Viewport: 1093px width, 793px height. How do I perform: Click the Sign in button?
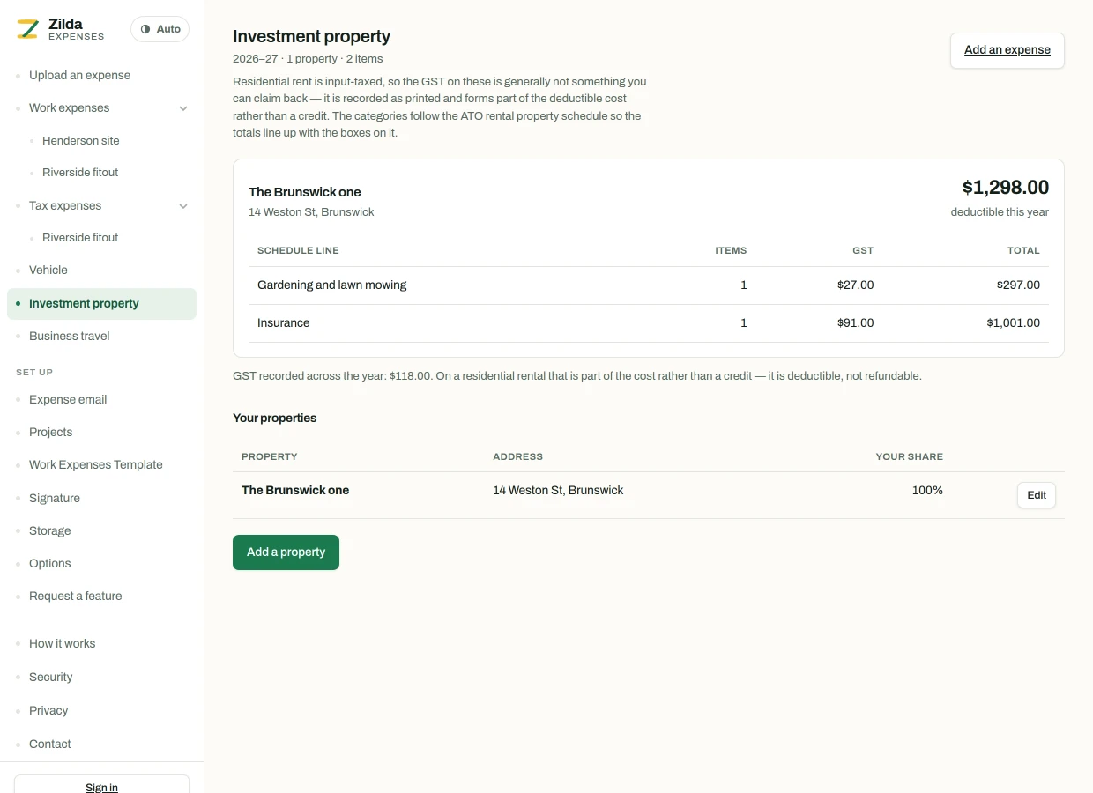[x=101, y=784]
